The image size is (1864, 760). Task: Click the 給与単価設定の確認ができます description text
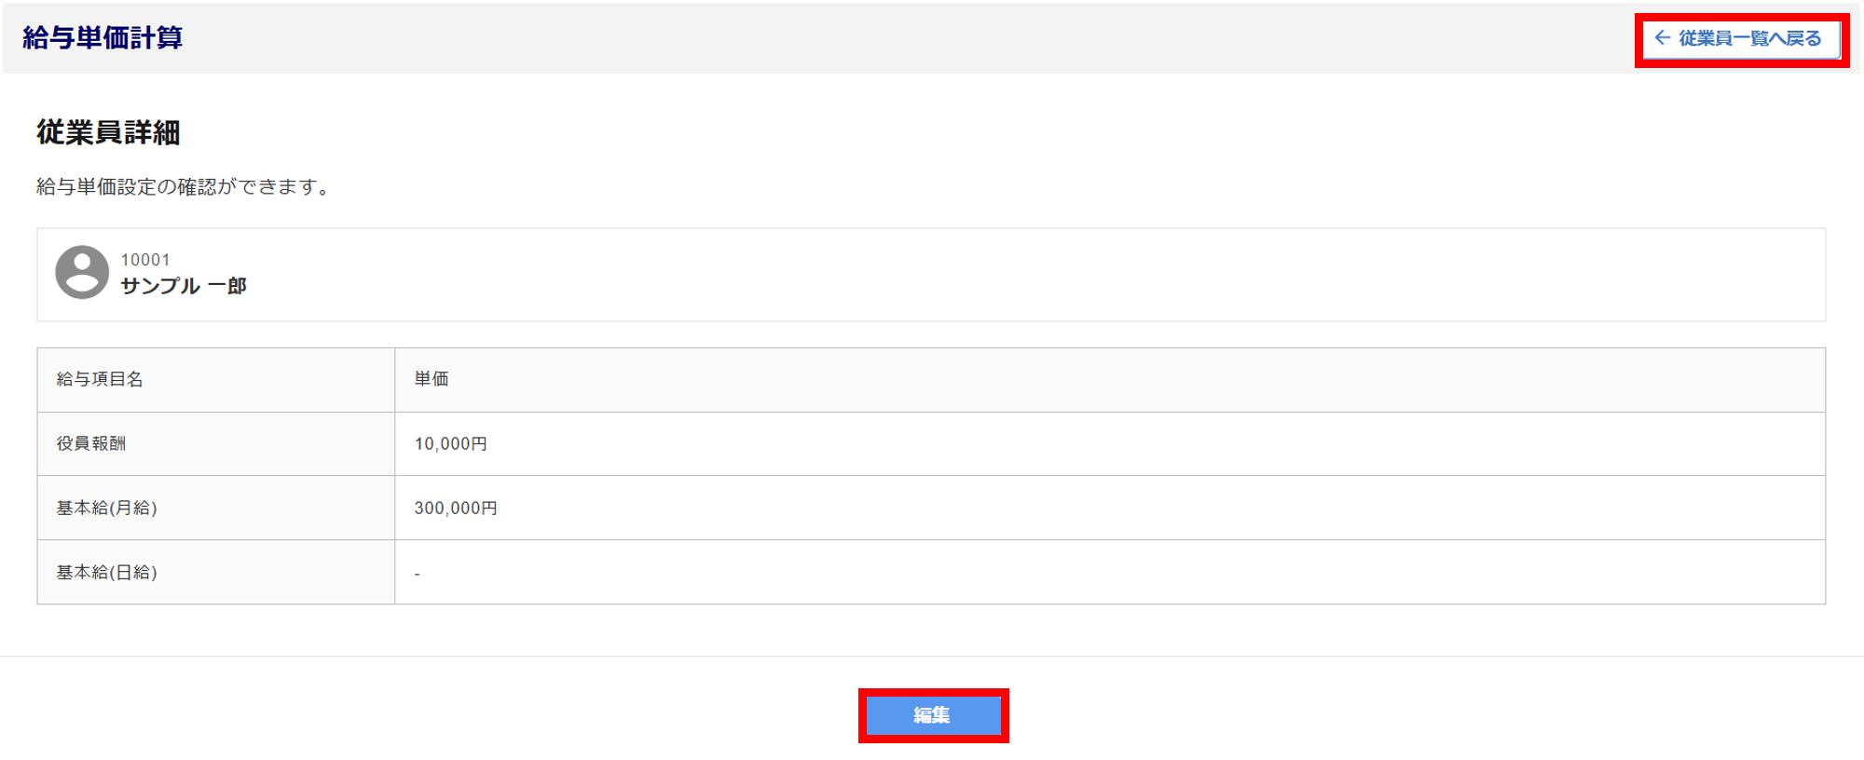tap(184, 187)
